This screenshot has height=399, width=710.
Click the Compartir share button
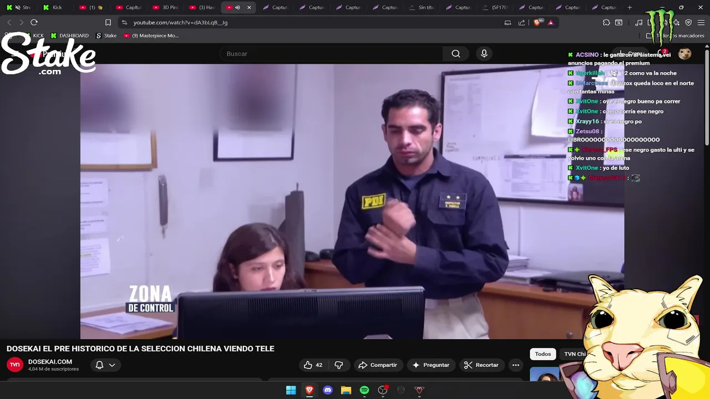click(378, 365)
